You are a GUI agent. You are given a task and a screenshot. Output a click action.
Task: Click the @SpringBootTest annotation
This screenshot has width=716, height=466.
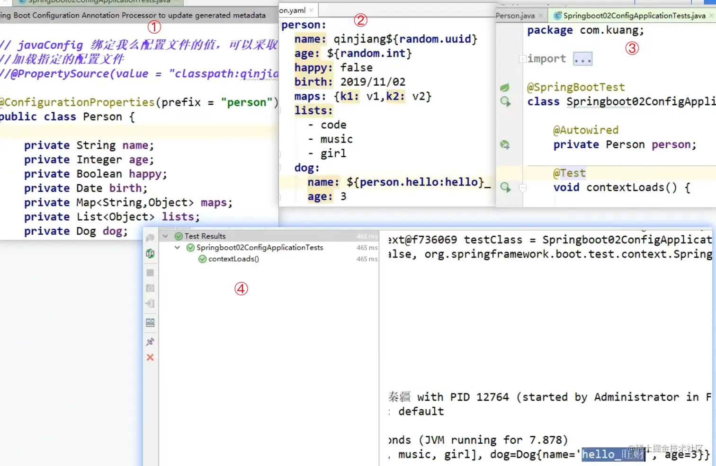tap(576, 87)
